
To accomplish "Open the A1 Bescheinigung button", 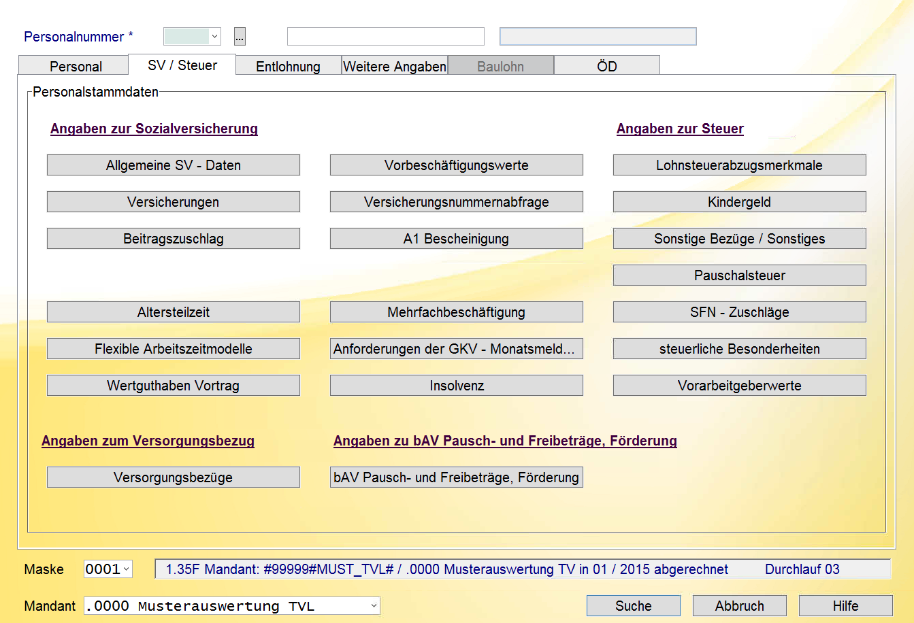I will tap(457, 239).
